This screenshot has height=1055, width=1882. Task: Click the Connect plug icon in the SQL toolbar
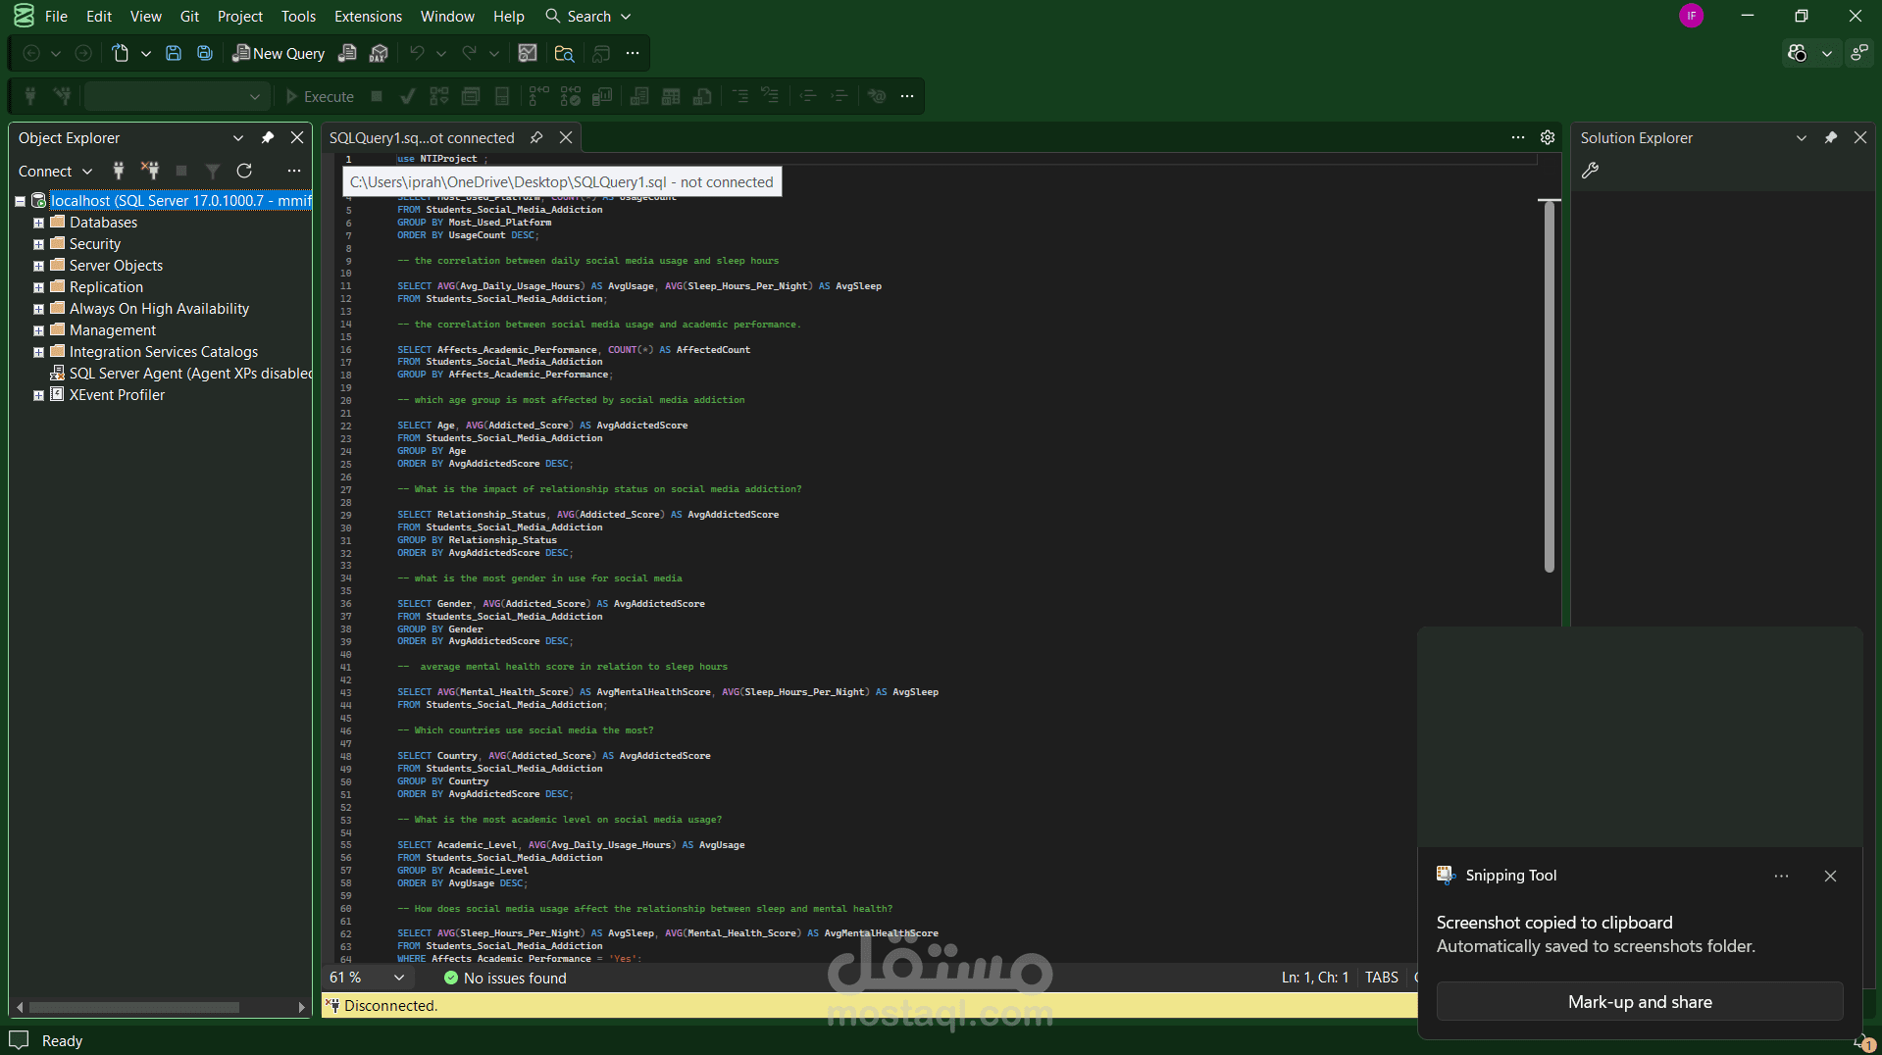(30, 96)
